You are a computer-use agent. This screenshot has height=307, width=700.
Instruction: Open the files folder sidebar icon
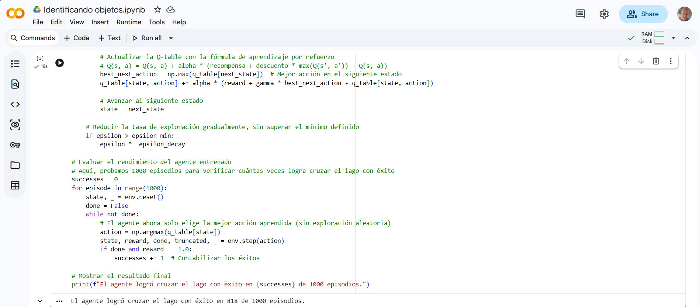15,165
